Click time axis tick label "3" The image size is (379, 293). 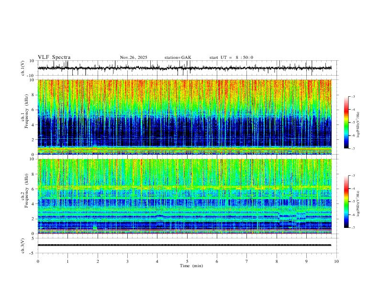pos(127,261)
